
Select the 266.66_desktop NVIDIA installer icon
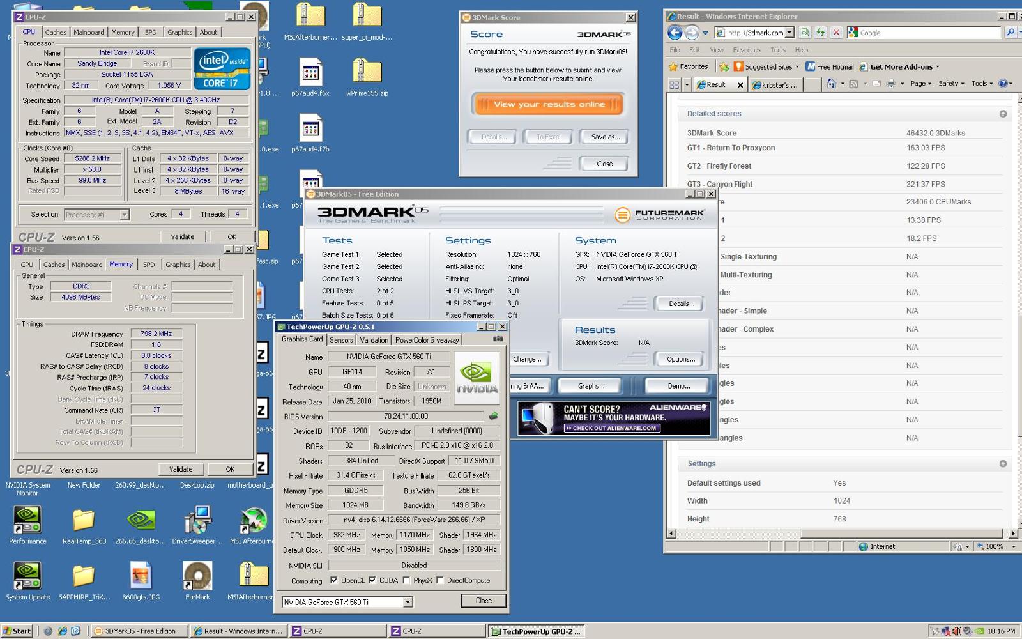pyautogui.click(x=141, y=524)
